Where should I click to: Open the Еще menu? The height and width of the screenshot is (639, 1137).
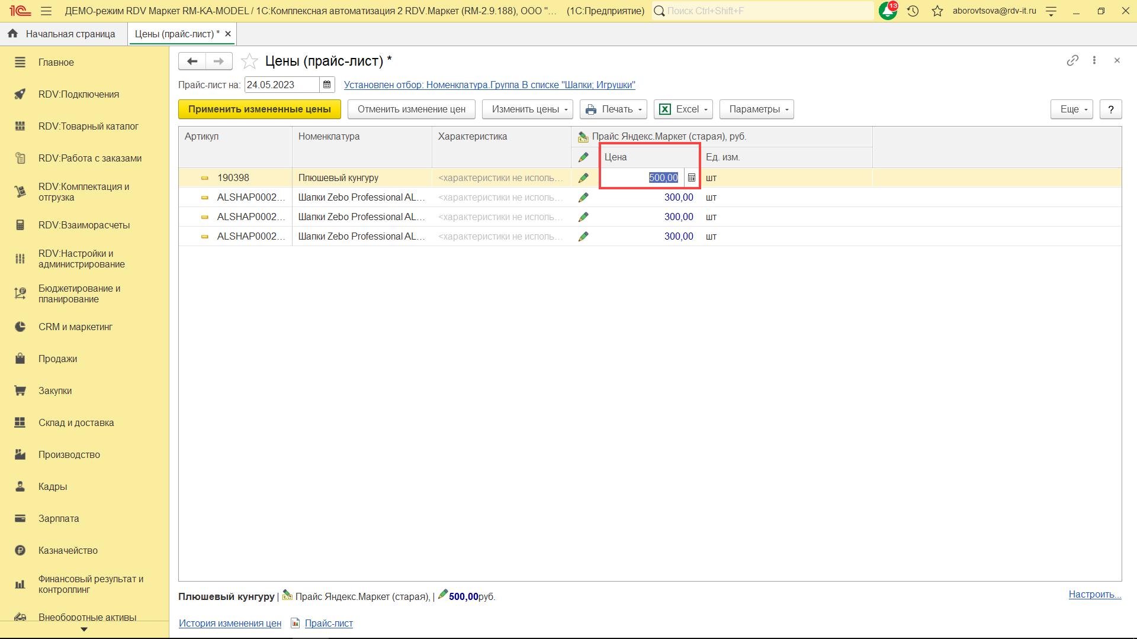click(x=1071, y=109)
